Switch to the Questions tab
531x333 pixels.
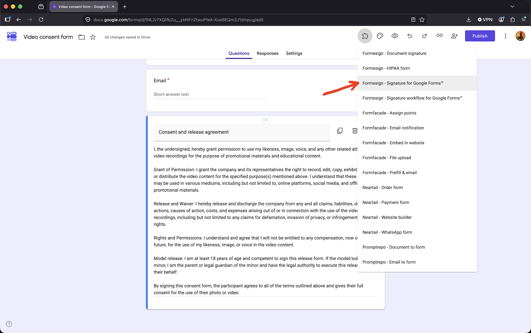pyautogui.click(x=239, y=53)
